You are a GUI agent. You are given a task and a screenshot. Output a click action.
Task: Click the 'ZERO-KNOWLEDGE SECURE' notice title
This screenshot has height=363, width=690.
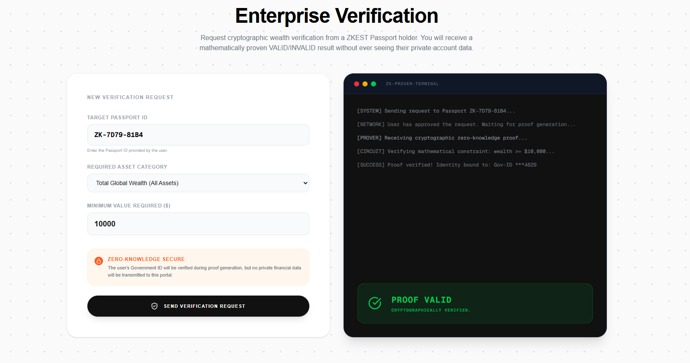click(x=146, y=259)
